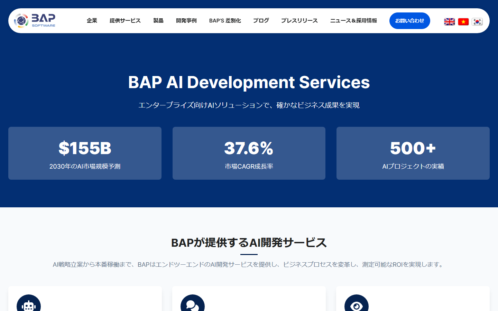Image resolution: width=498 pixels, height=311 pixels.
Task: Visit the ブログ page
Action: point(261,21)
